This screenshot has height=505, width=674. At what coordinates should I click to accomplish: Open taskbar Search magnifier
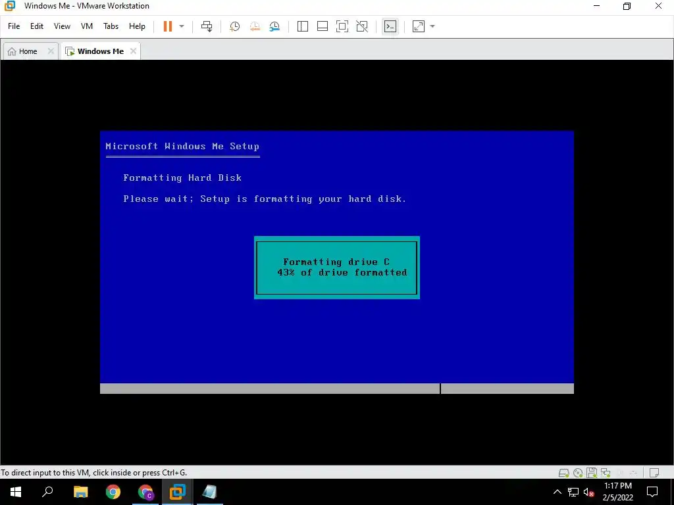47,492
